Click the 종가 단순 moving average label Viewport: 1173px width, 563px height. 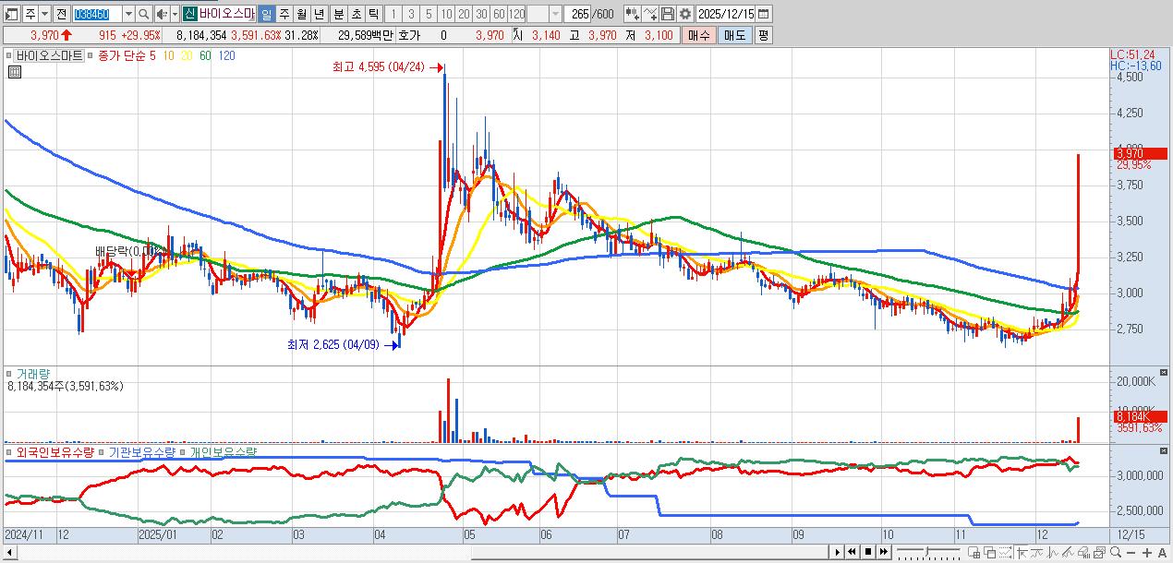point(121,55)
